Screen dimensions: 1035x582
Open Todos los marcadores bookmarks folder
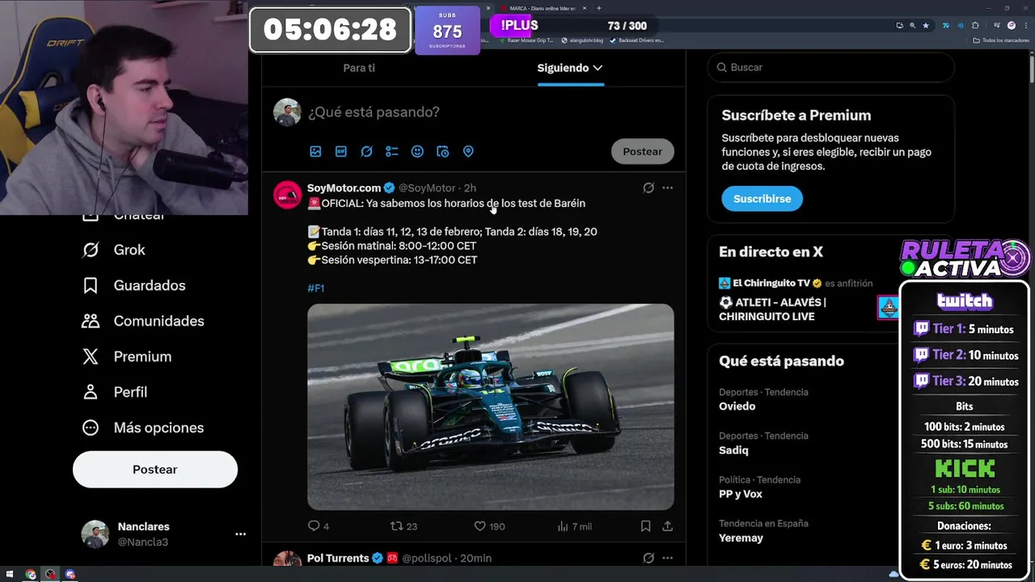pyautogui.click(x=1001, y=40)
